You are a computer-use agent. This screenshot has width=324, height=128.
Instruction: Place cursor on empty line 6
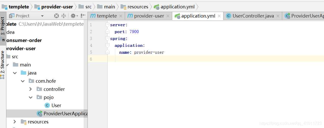pos(216,59)
